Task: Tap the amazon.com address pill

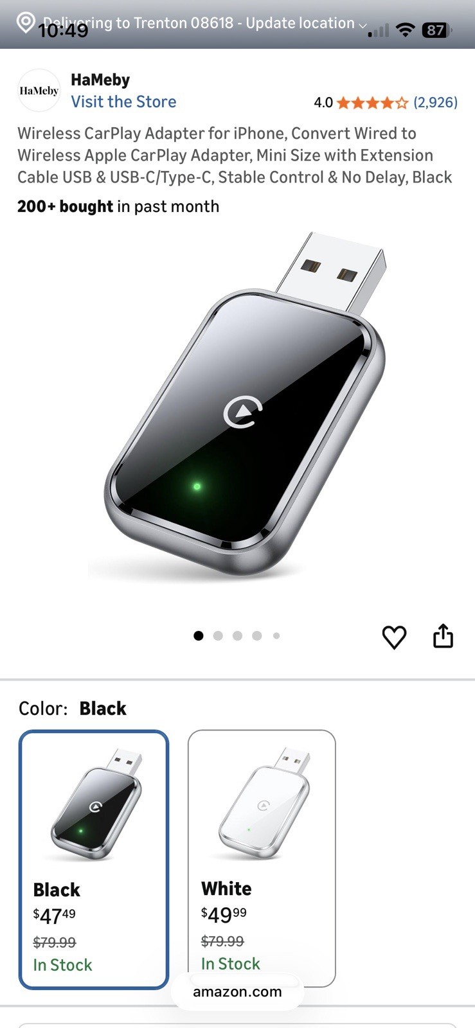Action: pos(237,991)
